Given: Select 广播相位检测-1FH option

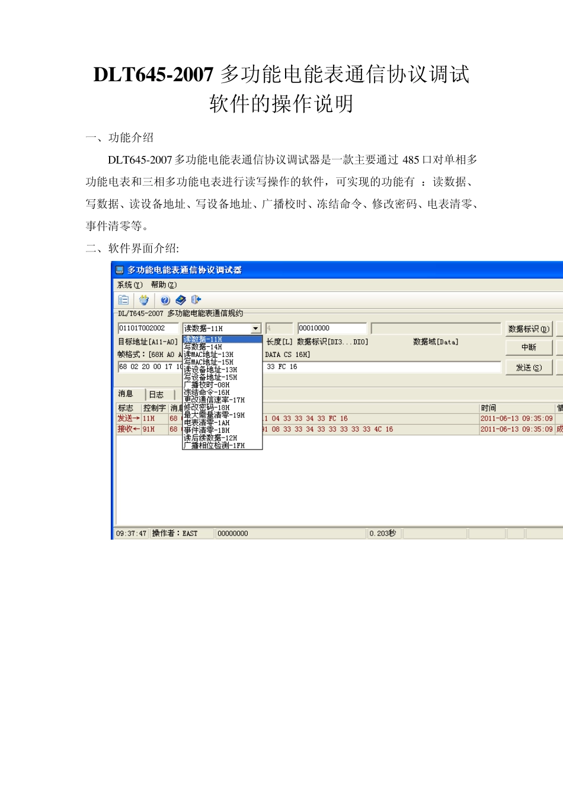Looking at the screenshot, I should (222, 445).
